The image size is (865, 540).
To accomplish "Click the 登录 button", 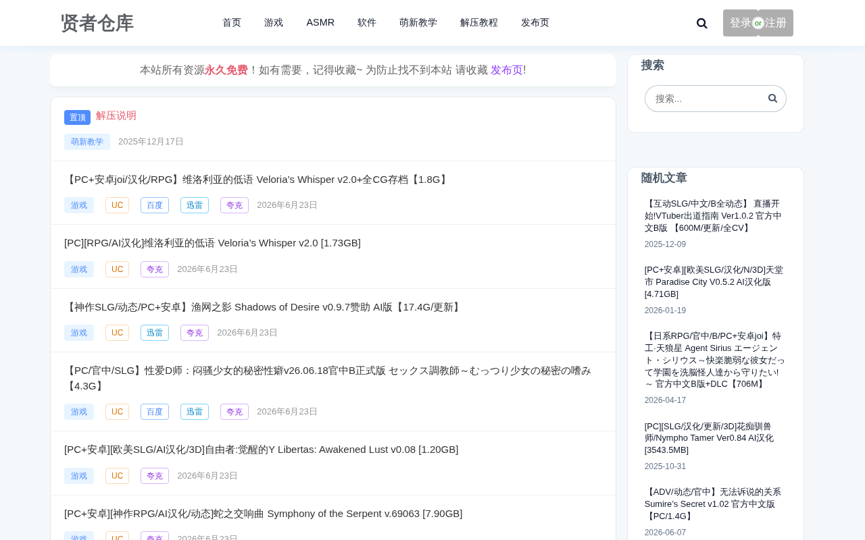I will point(739,23).
